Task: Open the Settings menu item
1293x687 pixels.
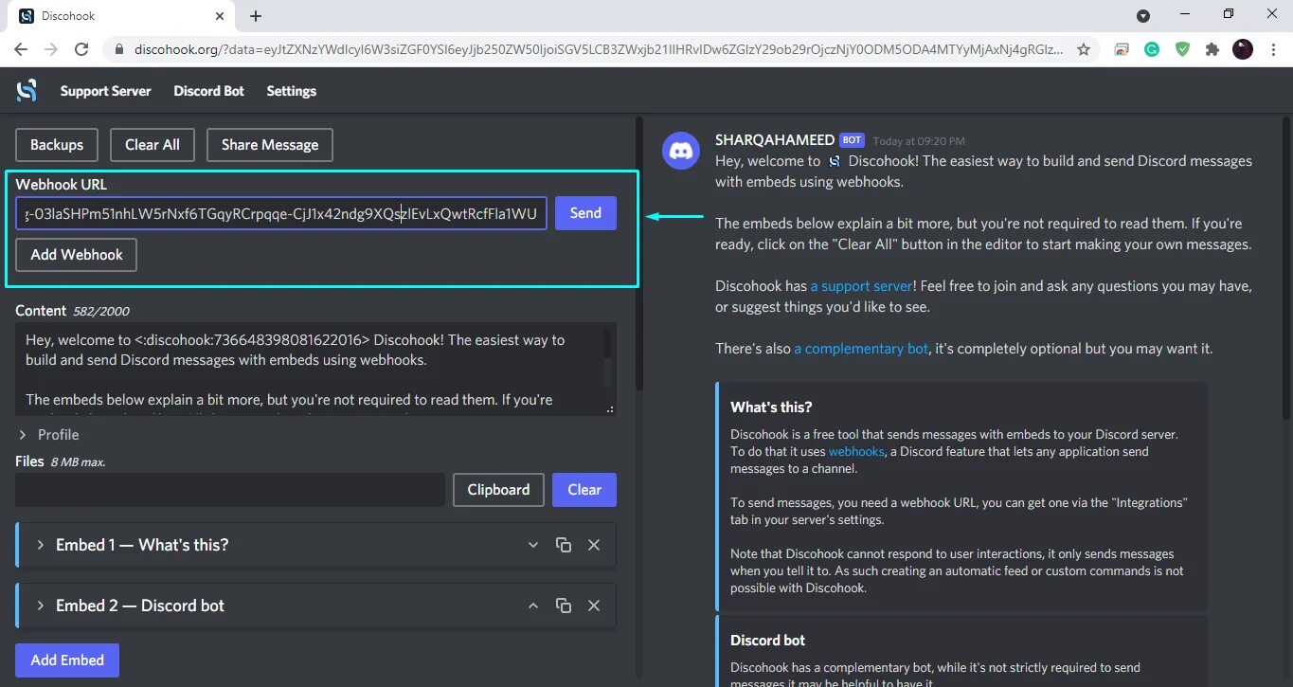Action: [x=291, y=91]
